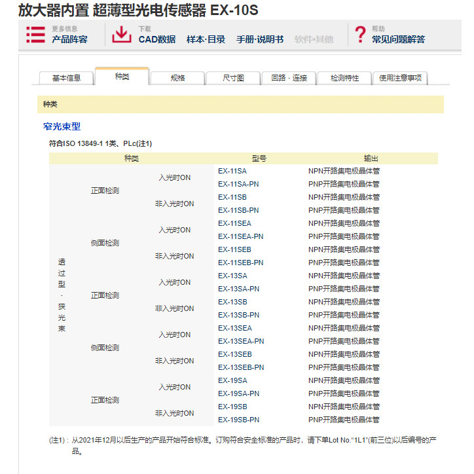Open the 产品阵容 link

[x=69, y=39]
